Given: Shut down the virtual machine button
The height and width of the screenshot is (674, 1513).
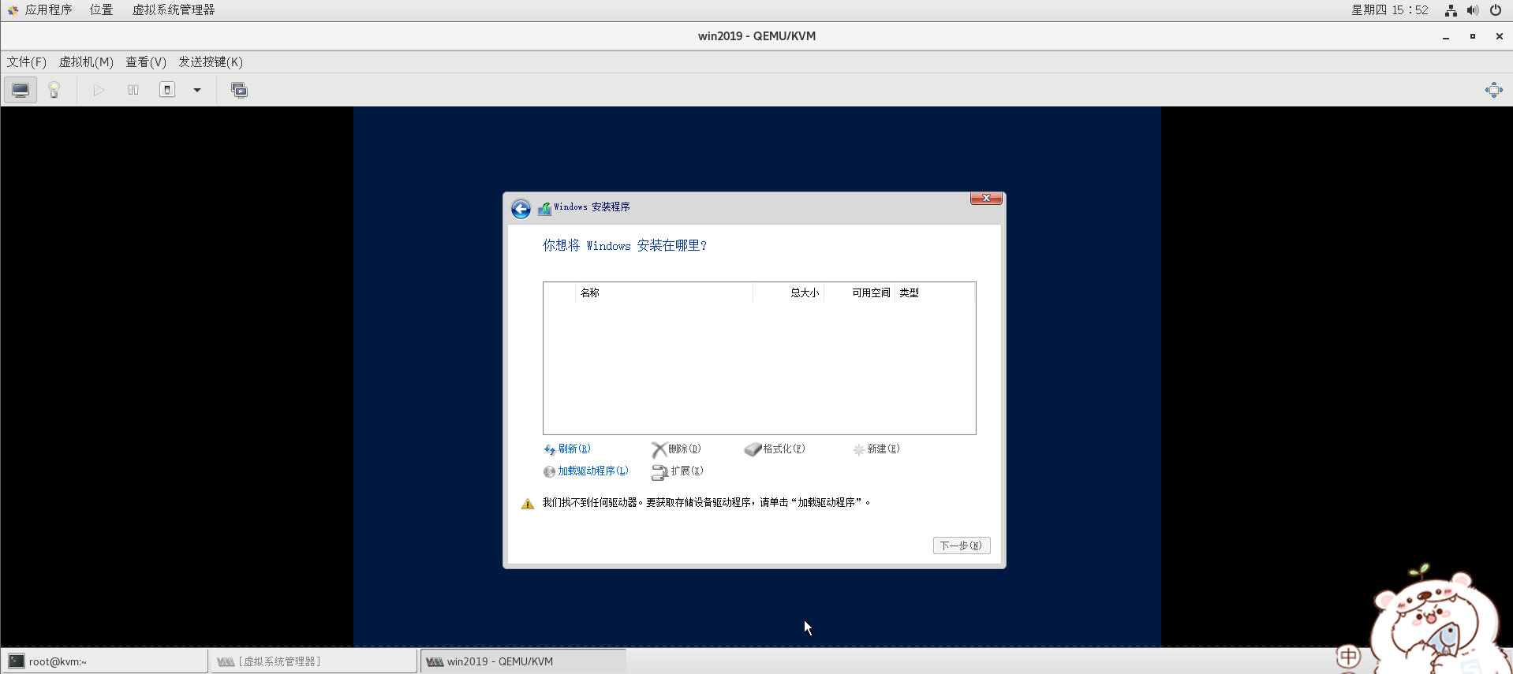Looking at the screenshot, I should click(x=167, y=90).
